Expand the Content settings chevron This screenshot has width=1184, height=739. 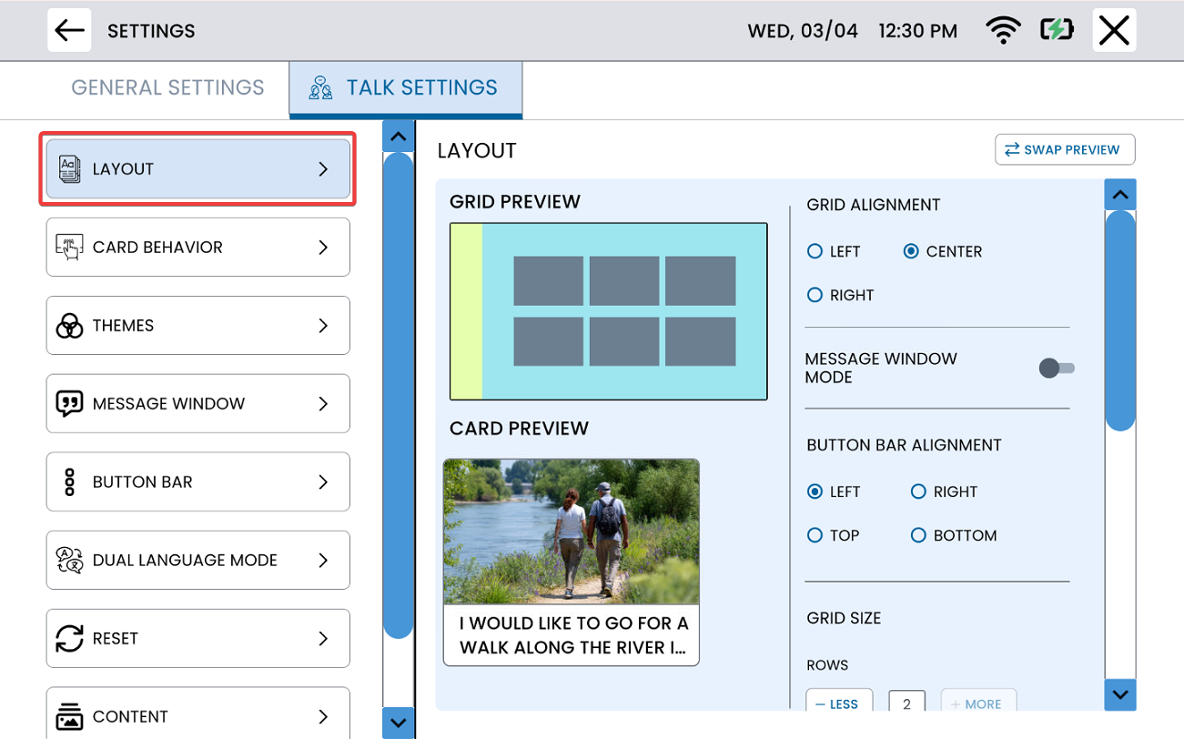(323, 717)
